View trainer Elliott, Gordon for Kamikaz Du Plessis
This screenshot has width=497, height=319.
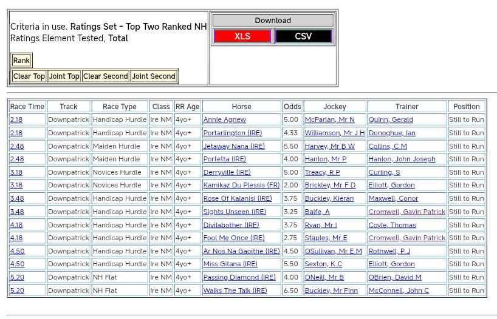click(391, 186)
